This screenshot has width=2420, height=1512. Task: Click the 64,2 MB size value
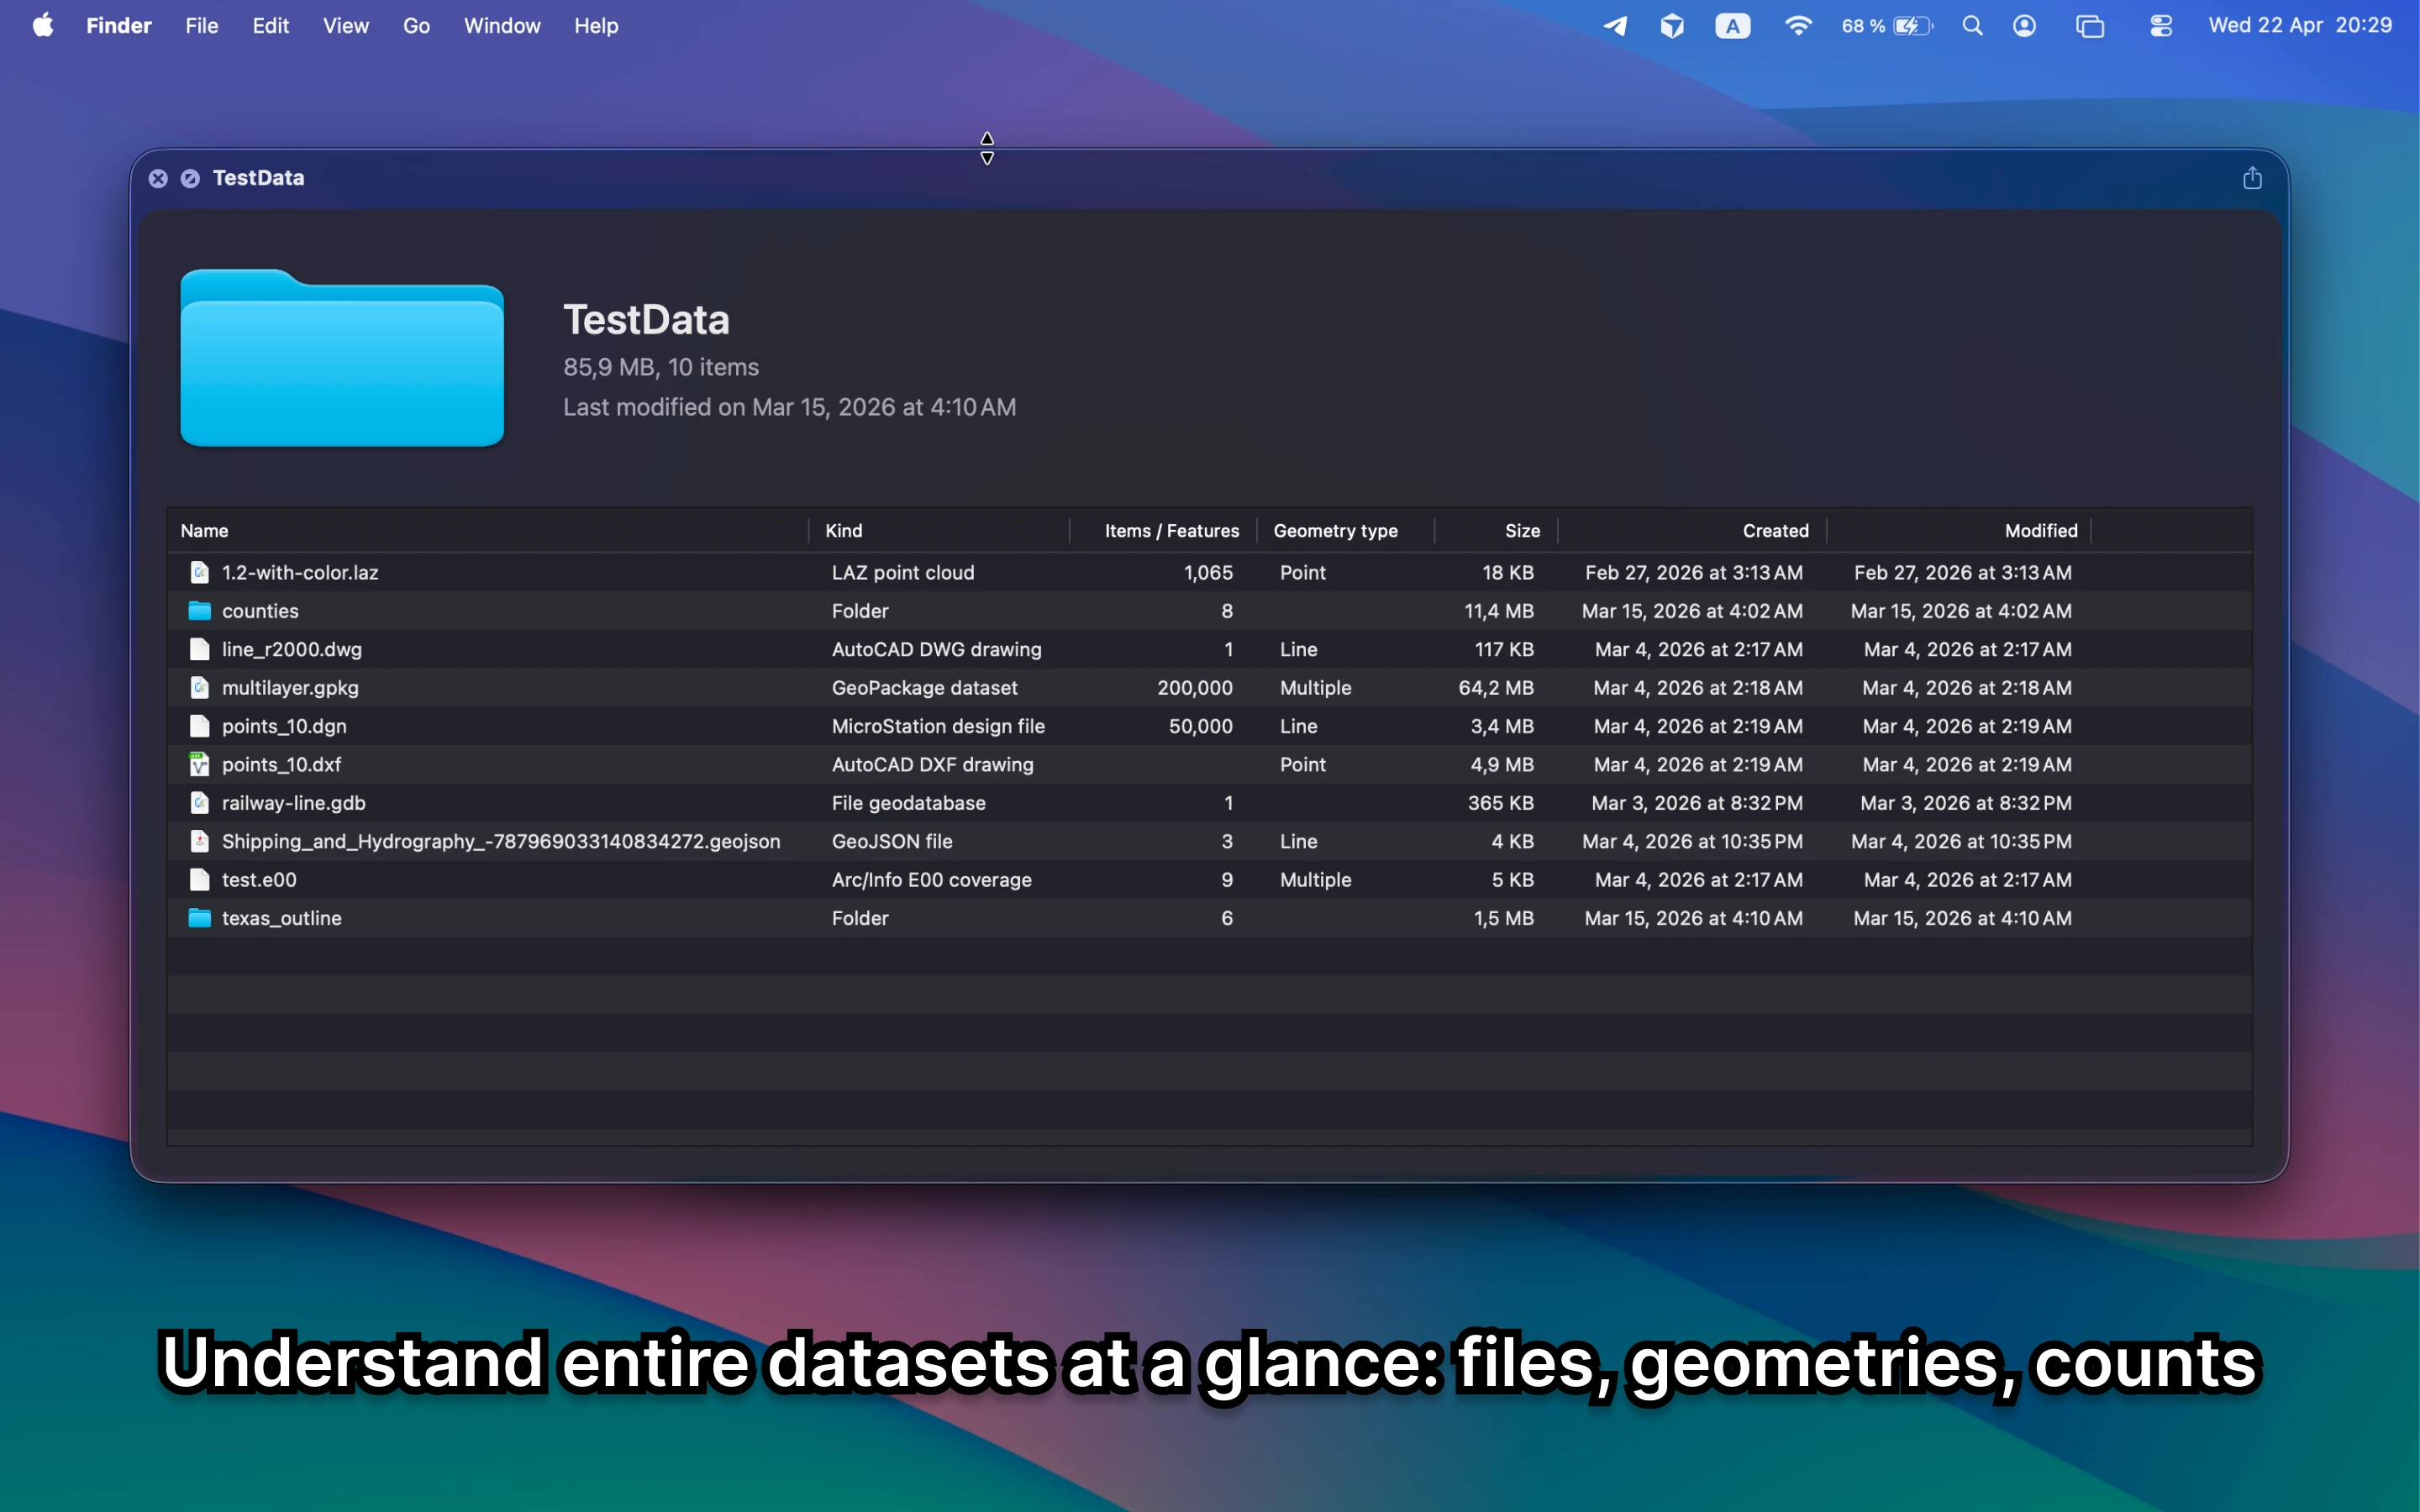pyautogui.click(x=1496, y=687)
